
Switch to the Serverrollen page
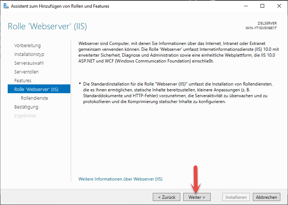tap(26, 72)
